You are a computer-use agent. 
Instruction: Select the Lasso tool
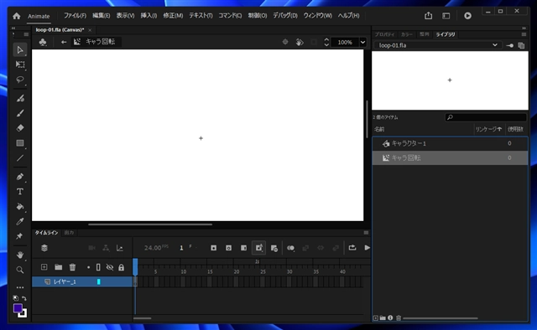20,80
